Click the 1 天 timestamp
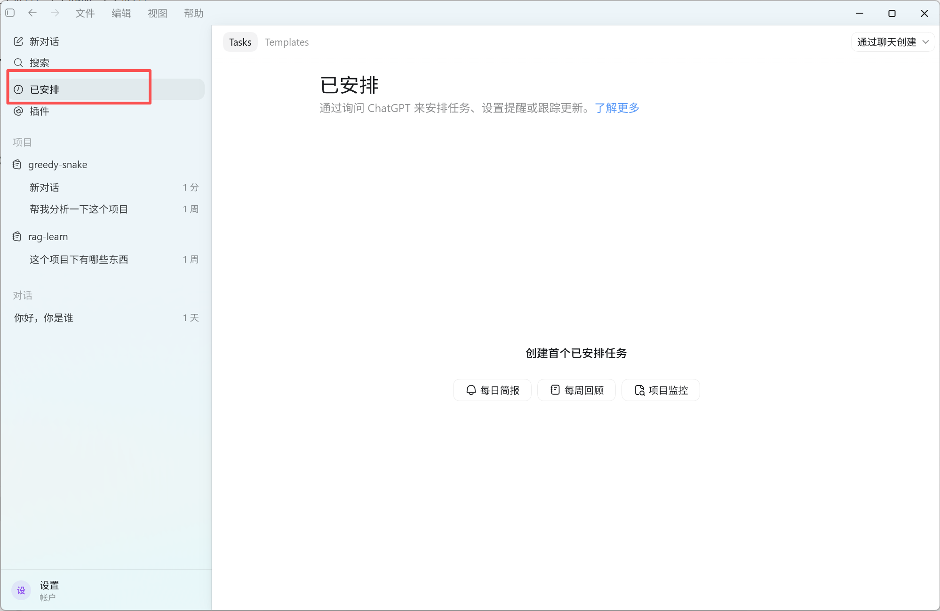The image size is (940, 611). click(x=191, y=318)
